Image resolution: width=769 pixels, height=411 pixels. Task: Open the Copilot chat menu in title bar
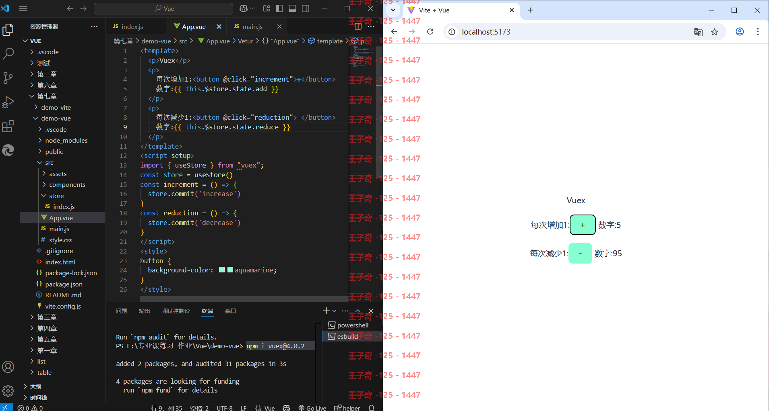coord(246,8)
